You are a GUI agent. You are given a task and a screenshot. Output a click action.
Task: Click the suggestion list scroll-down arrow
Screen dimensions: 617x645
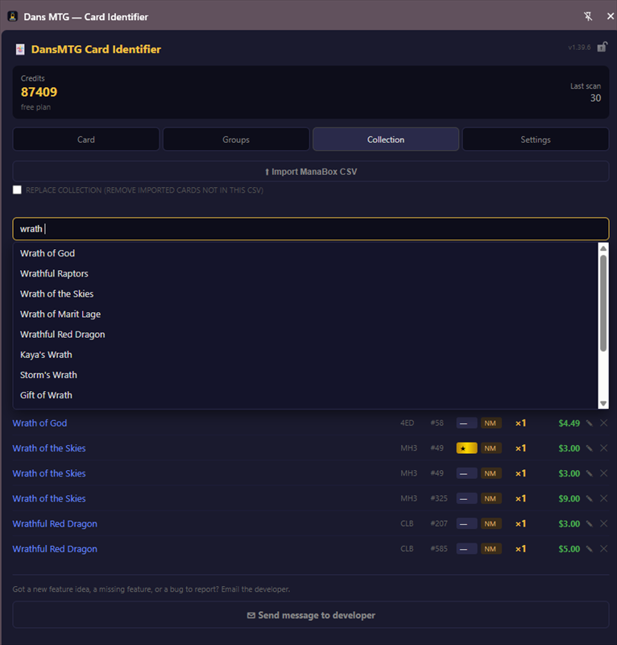[603, 404]
